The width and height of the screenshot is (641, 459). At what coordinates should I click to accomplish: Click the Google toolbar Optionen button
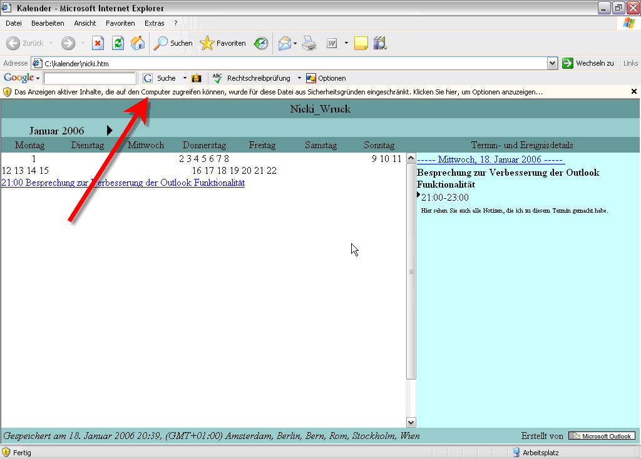tap(326, 78)
